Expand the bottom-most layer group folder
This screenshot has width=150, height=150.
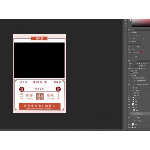131,127
